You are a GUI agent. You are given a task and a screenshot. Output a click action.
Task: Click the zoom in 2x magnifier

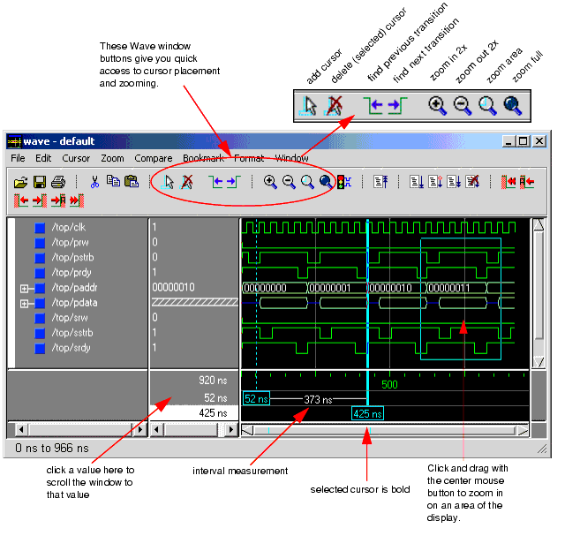pyautogui.click(x=270, y=182)
